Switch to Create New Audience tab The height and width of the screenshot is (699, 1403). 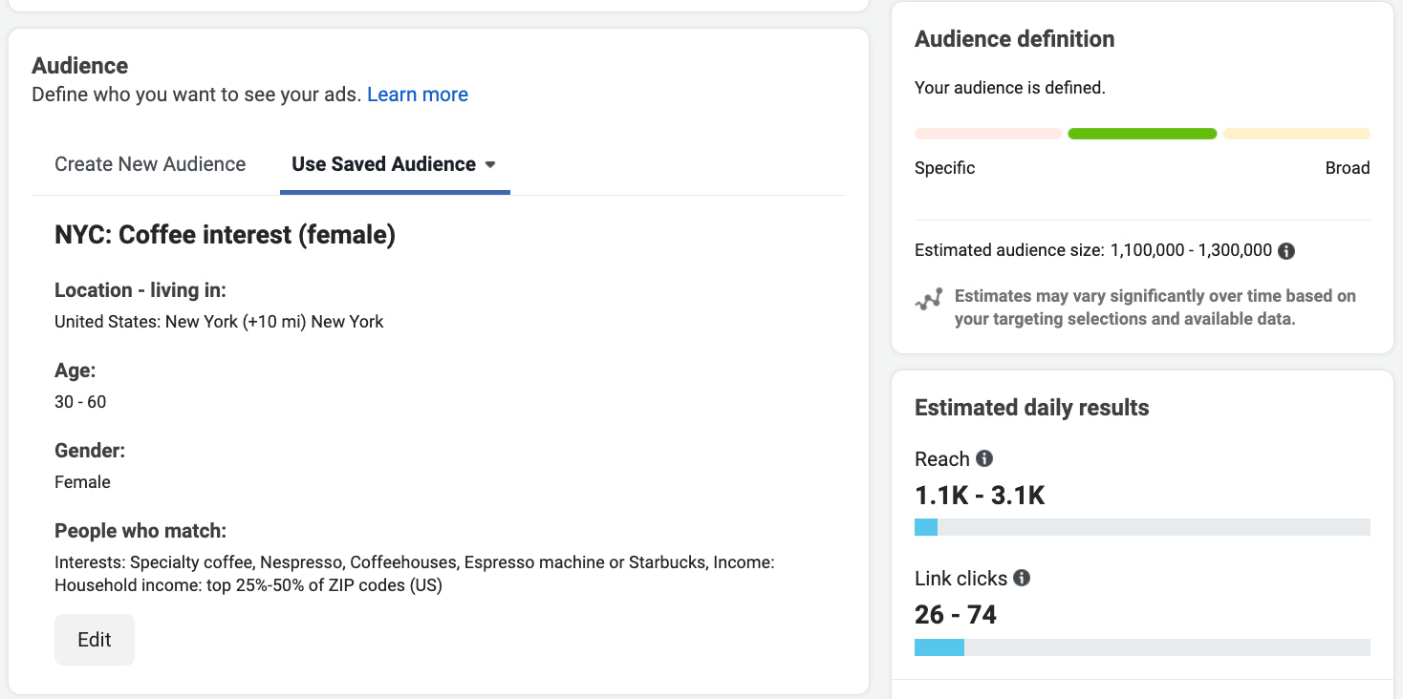[150, 164]
